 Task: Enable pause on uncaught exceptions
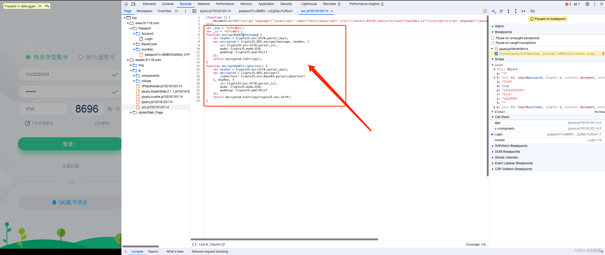click(493, 38)
